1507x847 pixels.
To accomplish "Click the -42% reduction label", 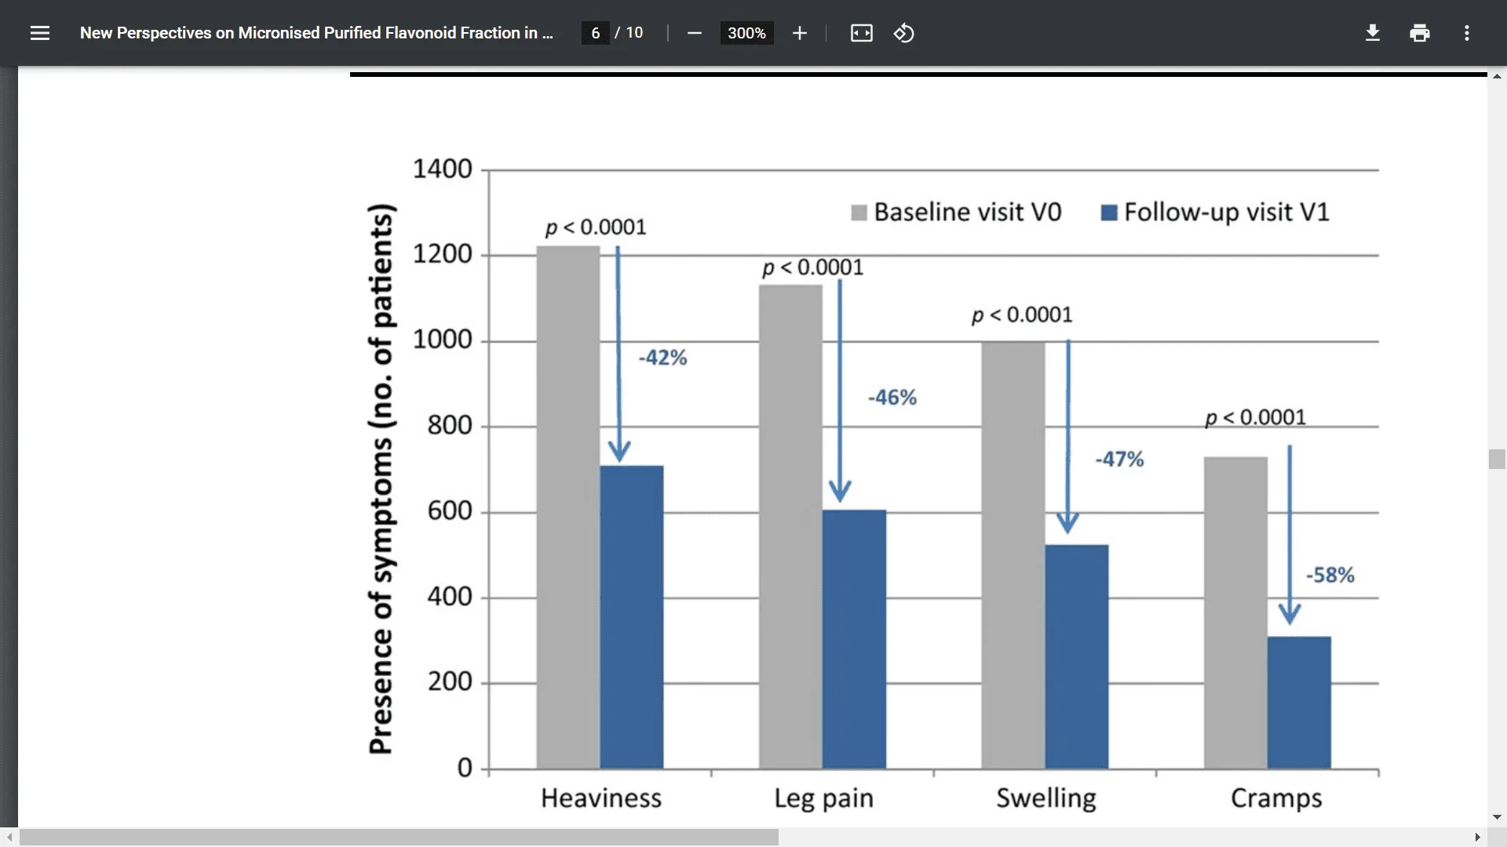I will pos(662,358).
